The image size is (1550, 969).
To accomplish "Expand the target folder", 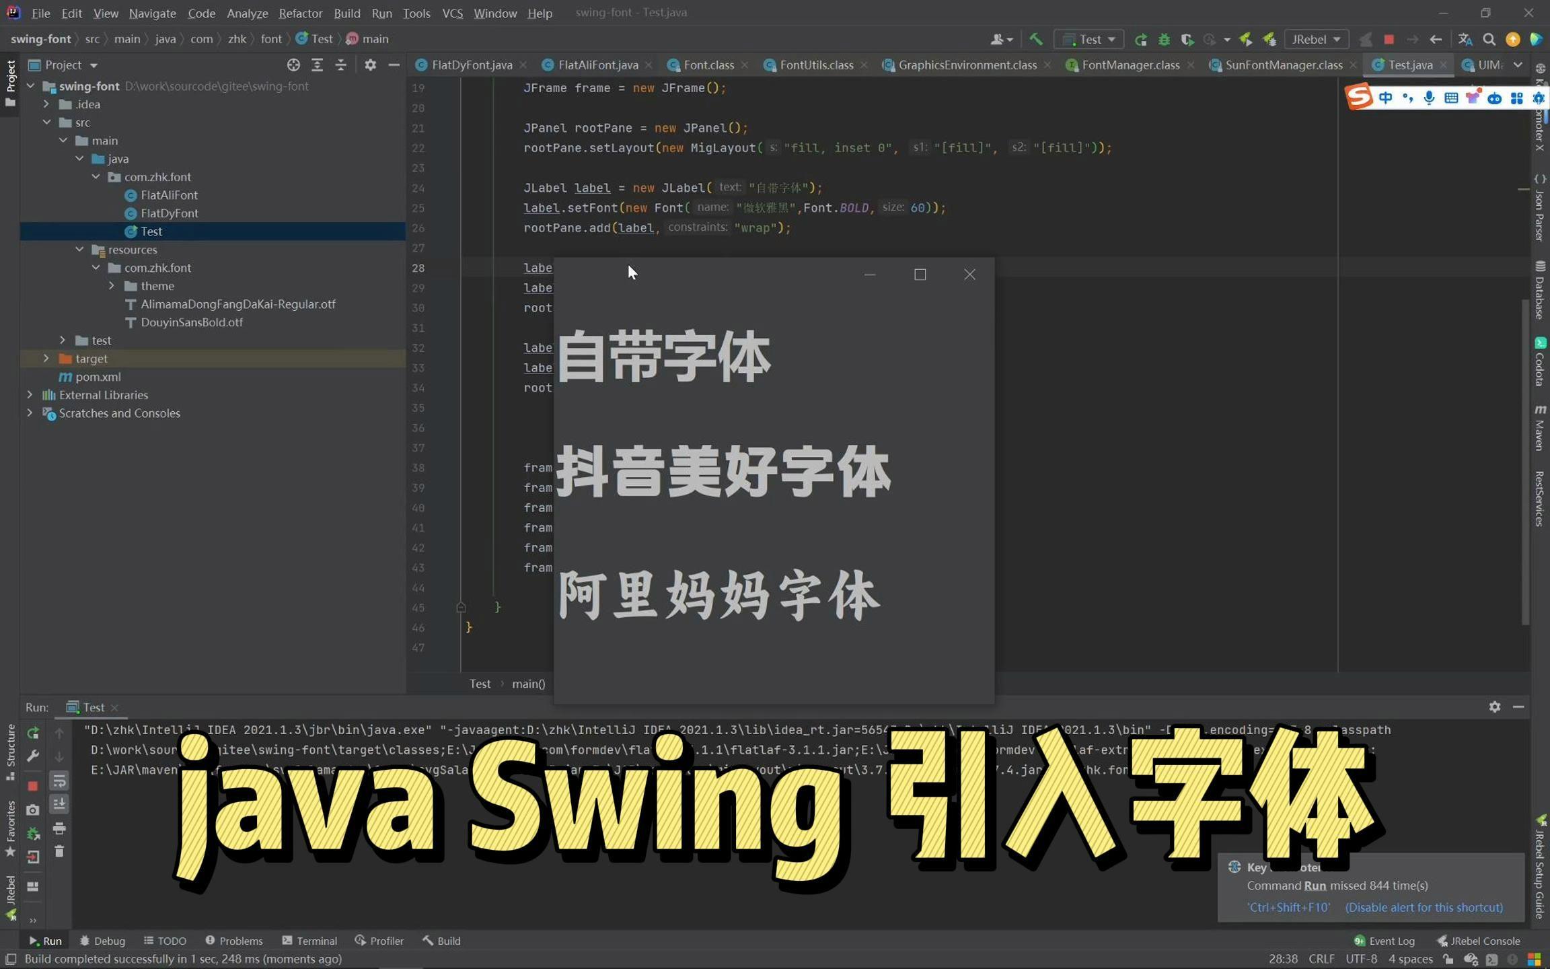I will (x=46, y=358).
